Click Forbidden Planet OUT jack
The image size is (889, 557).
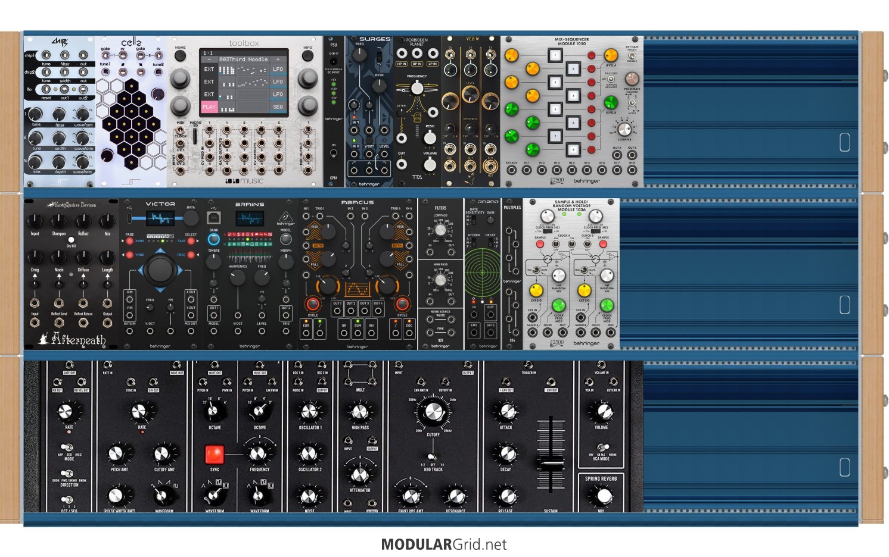pos(402,163)
